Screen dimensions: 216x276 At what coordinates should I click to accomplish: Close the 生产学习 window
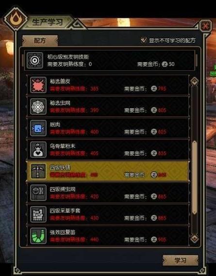(x=206, y=26)
